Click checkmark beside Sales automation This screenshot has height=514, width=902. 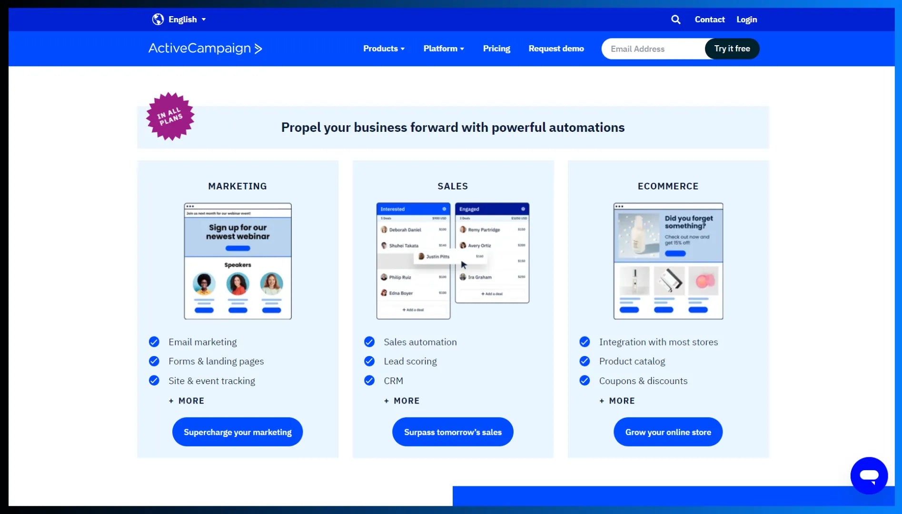pyautogui.click(x=369, y=342)
